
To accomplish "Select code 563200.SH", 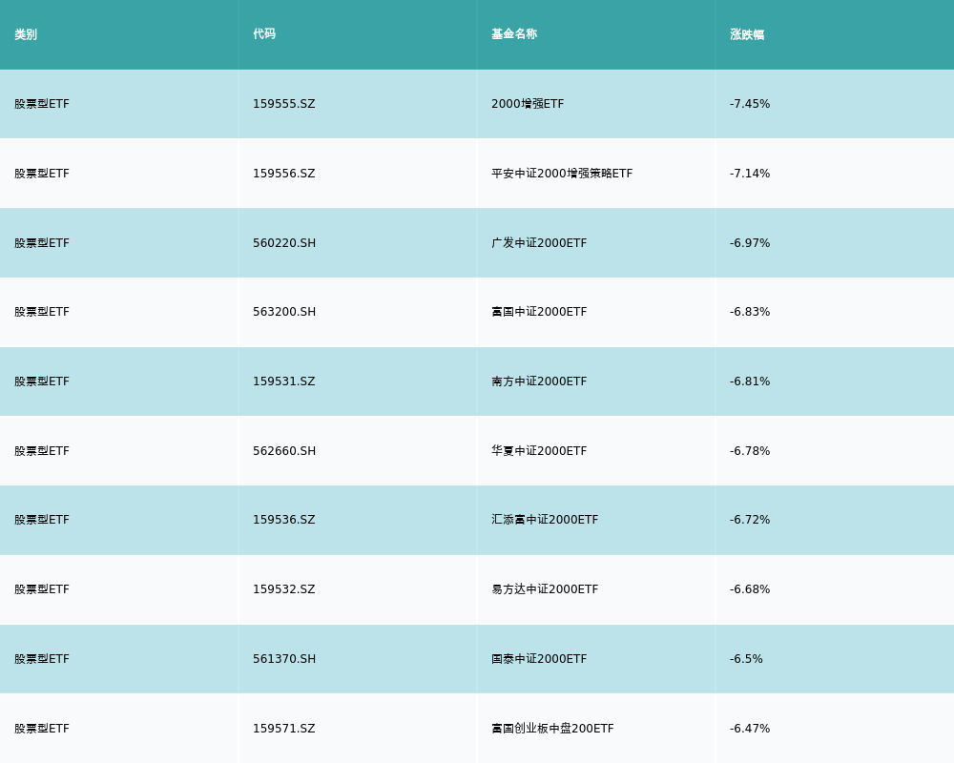I will (x=284, y=312).
